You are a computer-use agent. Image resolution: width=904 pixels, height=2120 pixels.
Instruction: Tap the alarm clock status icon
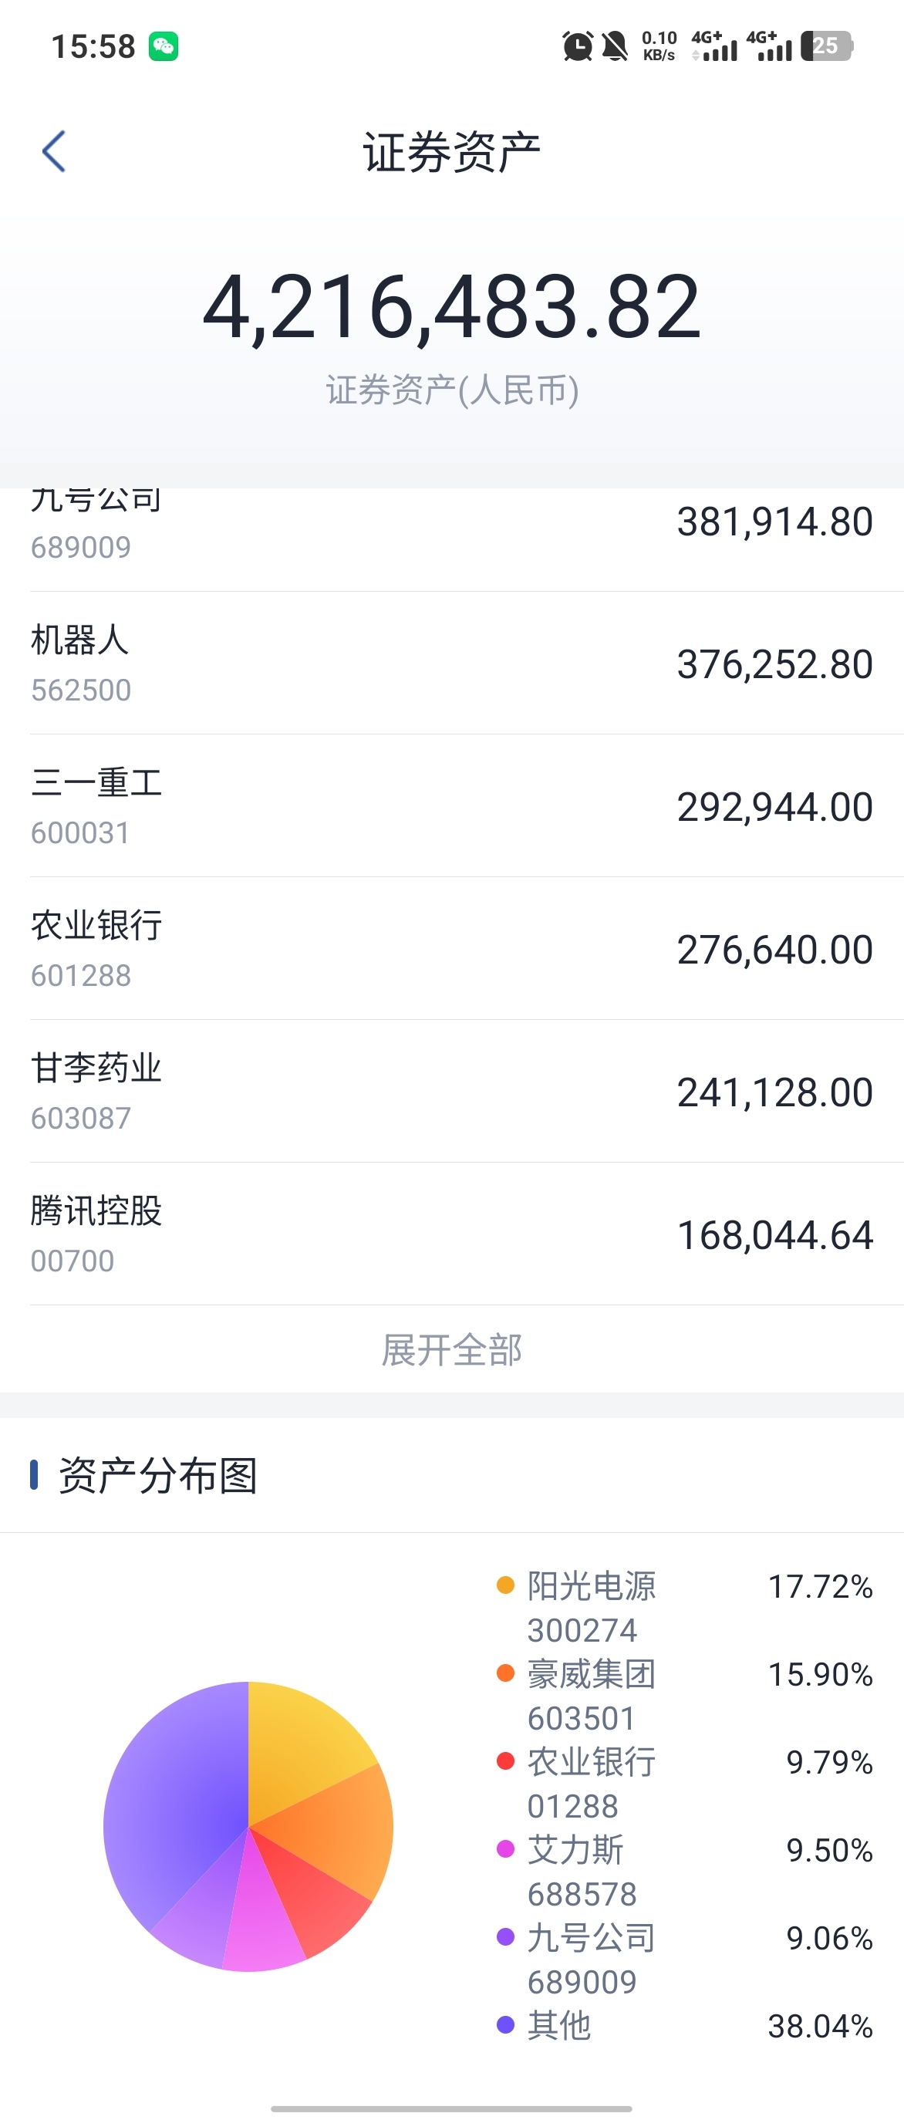pos(578,46)
